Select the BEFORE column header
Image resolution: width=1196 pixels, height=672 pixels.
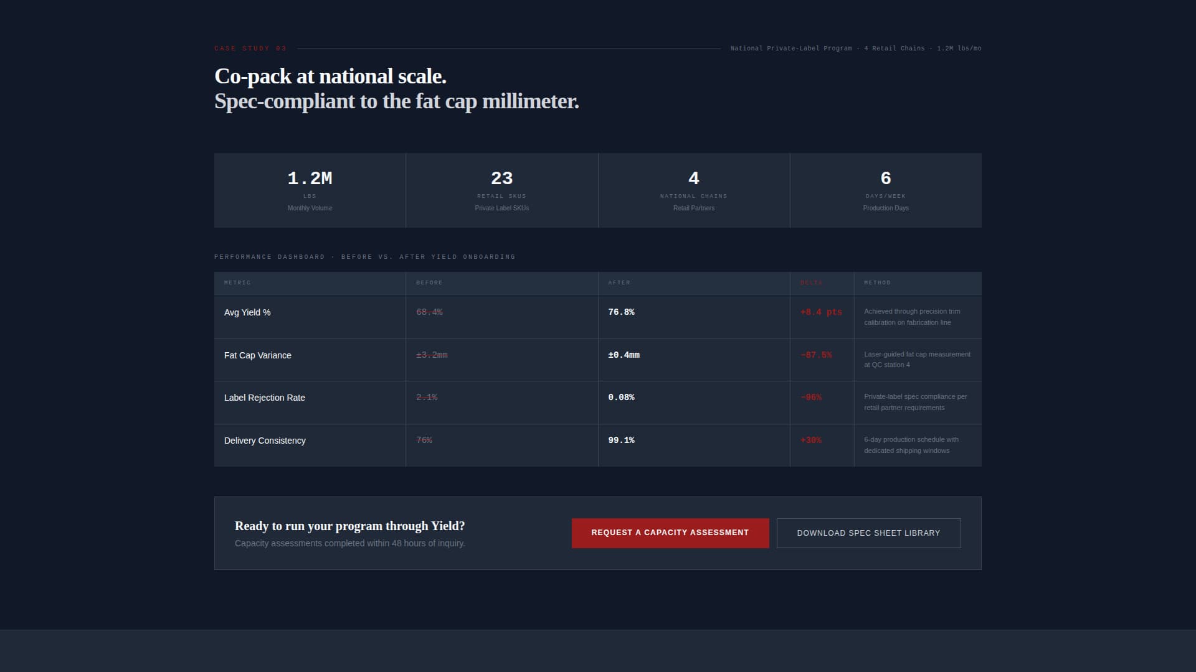[x=430, y=282]
